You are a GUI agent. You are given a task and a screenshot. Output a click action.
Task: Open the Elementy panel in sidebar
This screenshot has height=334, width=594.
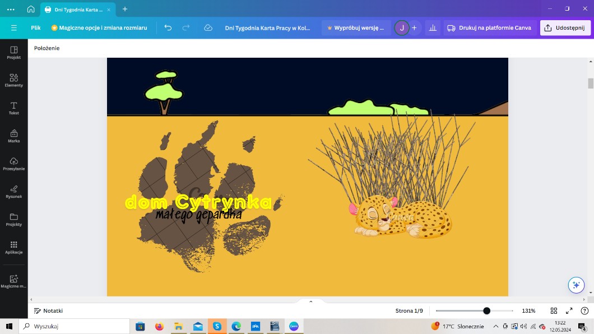tap(14, 80)
